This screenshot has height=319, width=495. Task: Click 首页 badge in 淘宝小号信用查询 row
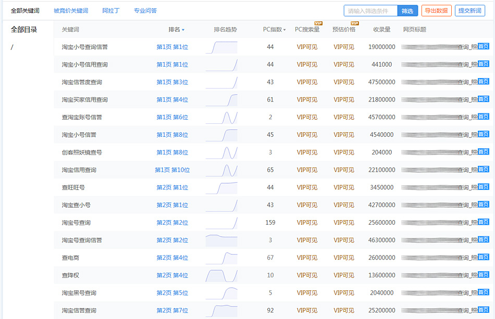tap(484, 64)
